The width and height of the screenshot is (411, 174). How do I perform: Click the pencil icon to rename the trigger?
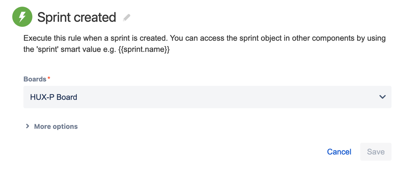127,18
